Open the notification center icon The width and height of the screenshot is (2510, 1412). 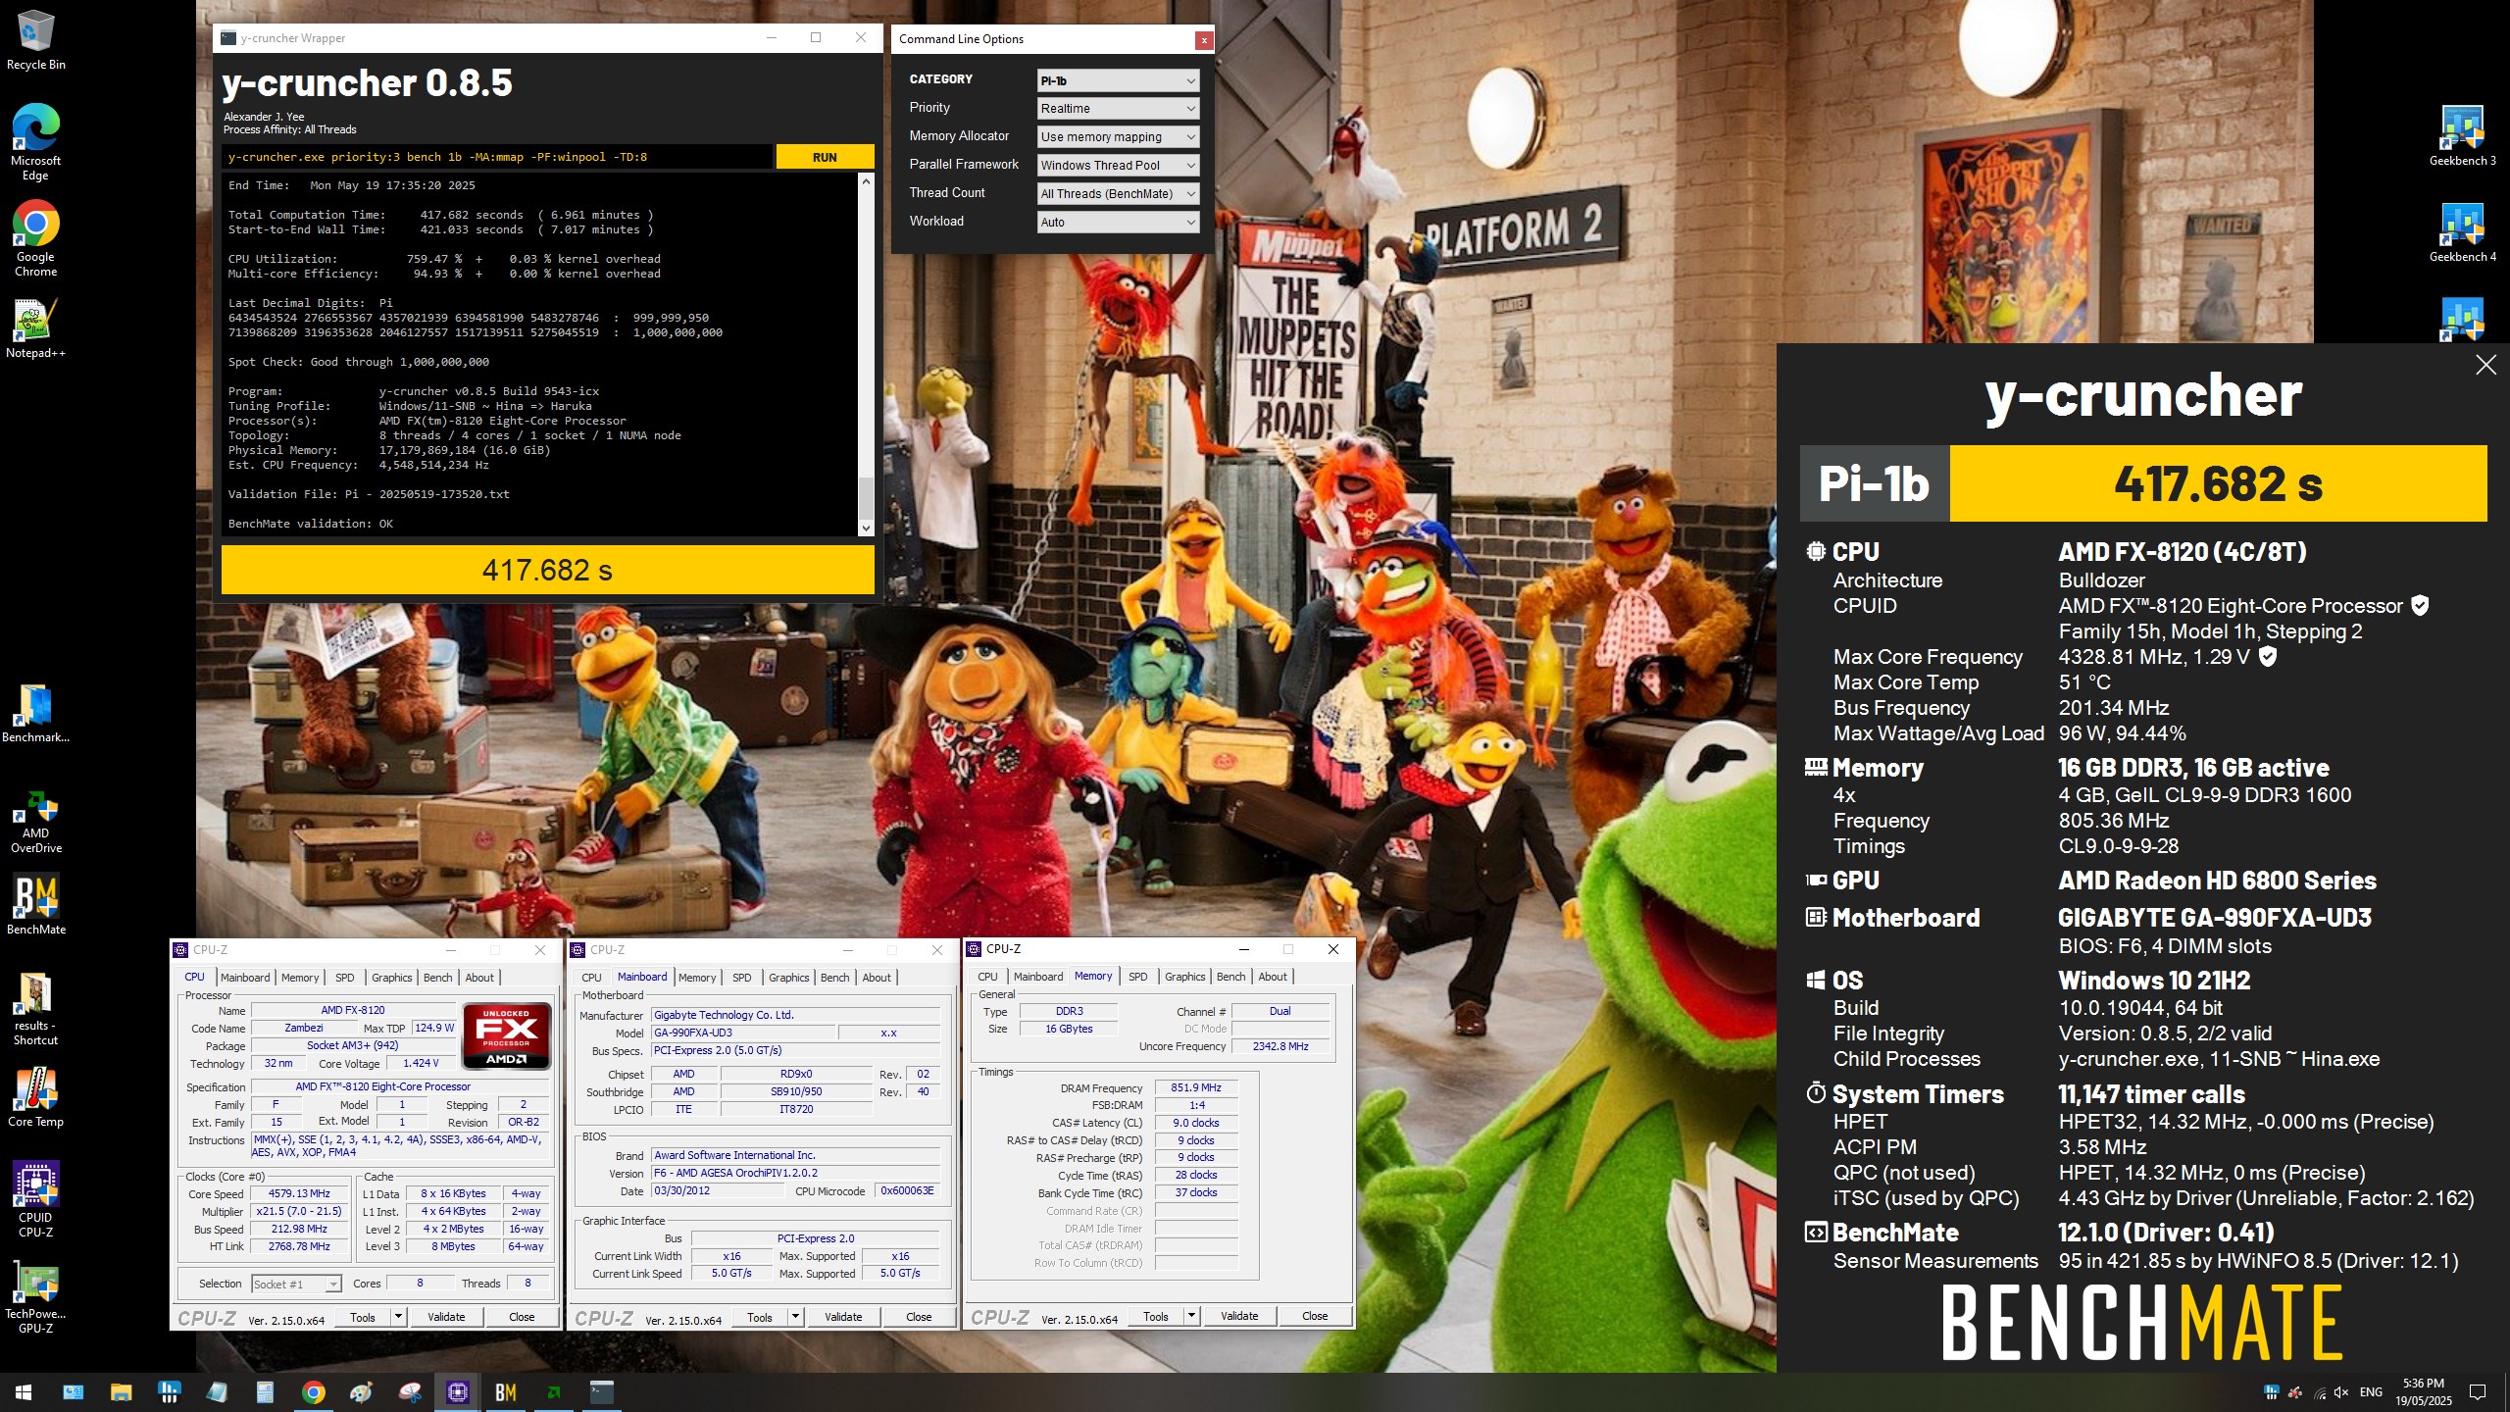click(2478, 1392)
